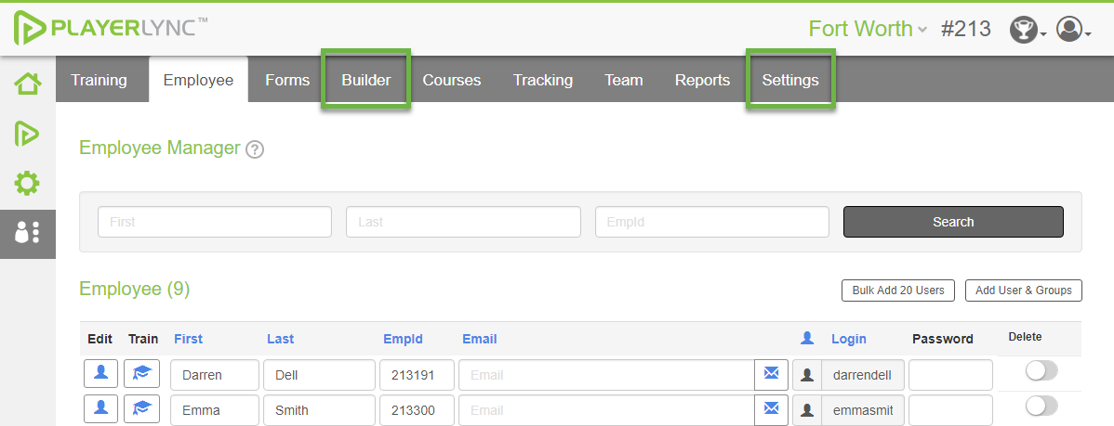This screenshot has height=426, width=1114.
Task: Click the Dell last name field
Action: click(319, 375)
